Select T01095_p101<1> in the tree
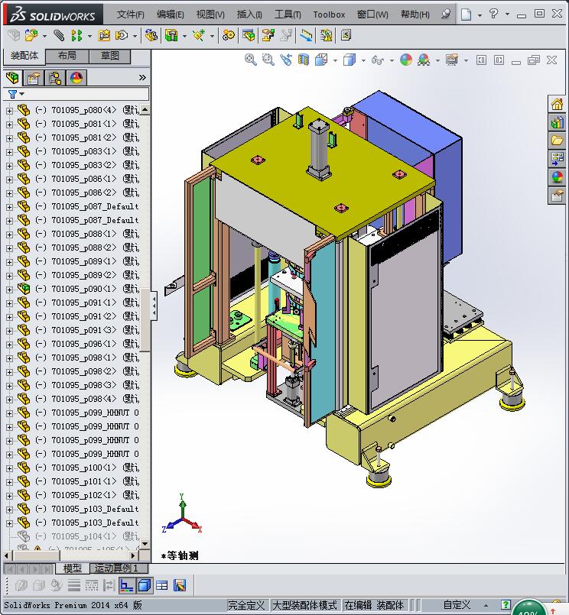The image size is (569, 615). (x=83, y=481)
